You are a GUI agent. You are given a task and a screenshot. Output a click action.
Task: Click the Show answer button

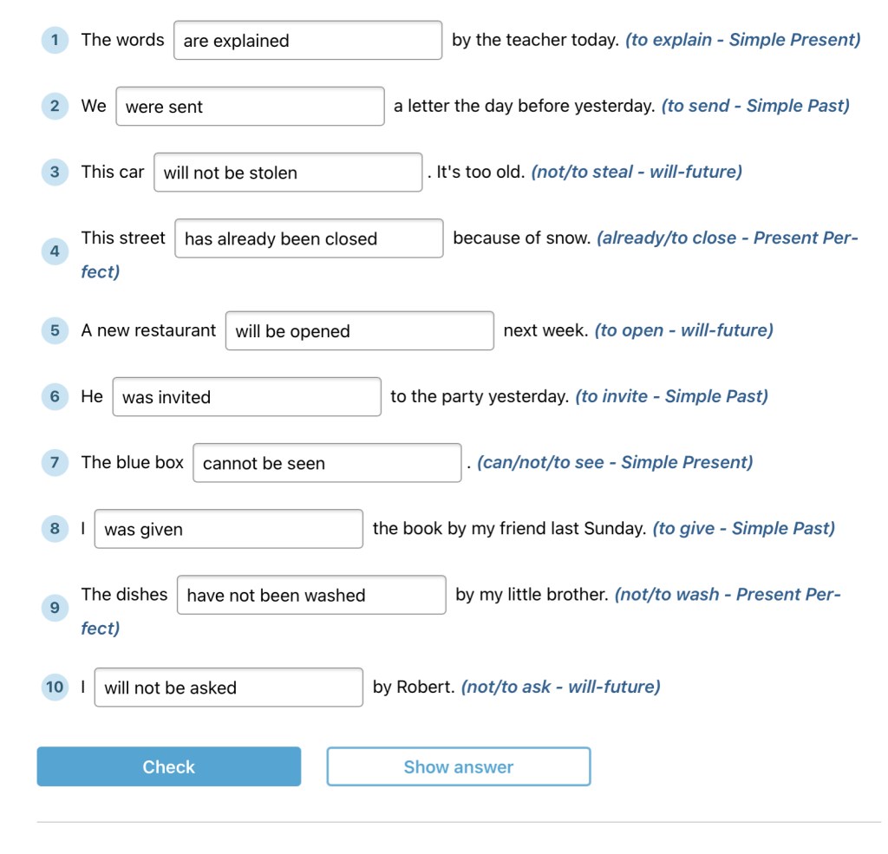(458, 766)
